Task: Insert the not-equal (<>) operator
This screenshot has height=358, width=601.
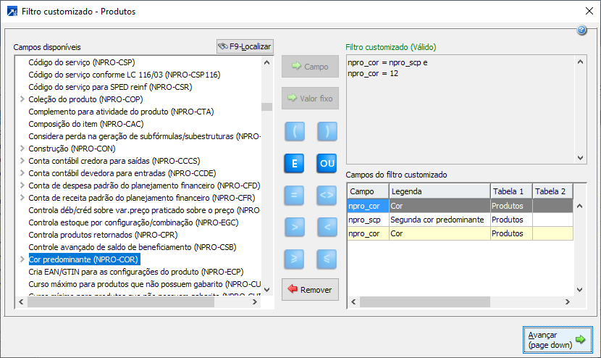Action: tap(327, 196)
